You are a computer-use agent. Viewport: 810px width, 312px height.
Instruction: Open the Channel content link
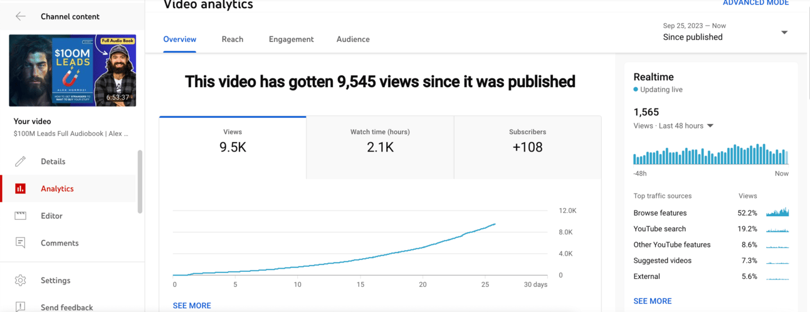pos(70,16)
